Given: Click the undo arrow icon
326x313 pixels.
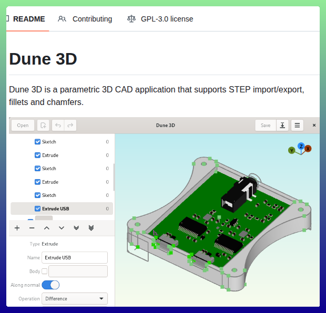Looking at the screenshot, I should click(x=58, y=125).
